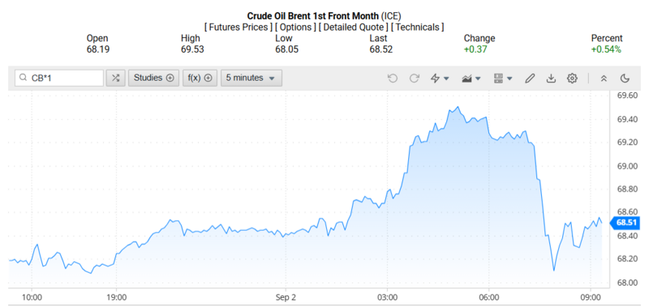649x306 pixels.
Task: Click the compare symbols shuffle icon
Action: pos(115,78)
